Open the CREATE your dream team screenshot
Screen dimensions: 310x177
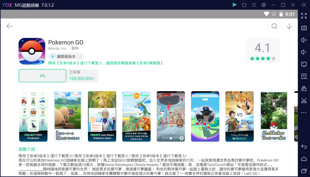pyautogui.click(x=102, y=116)
